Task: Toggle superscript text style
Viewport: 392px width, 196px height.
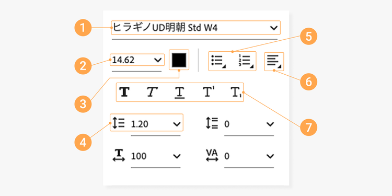Action: [x=209, y=92]
